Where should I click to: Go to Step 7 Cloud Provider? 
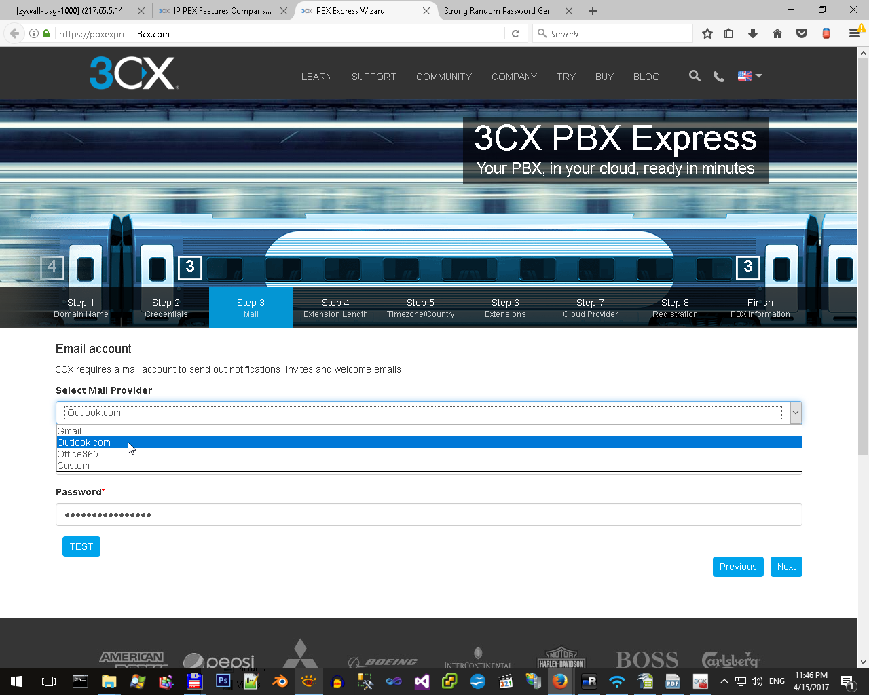click(590, 308)
